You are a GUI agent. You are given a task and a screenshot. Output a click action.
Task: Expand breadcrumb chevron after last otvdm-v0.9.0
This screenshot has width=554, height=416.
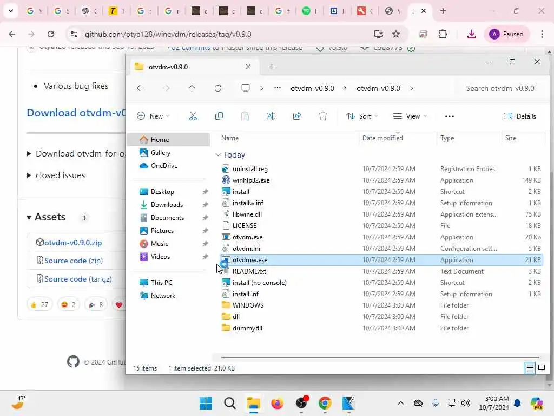coord(412,88)
